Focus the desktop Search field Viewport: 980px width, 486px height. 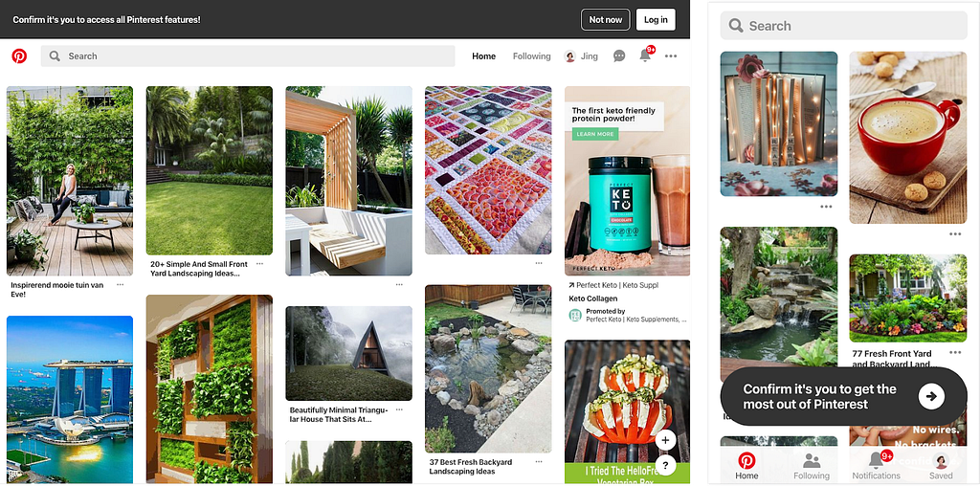click(x=248, y=56)
